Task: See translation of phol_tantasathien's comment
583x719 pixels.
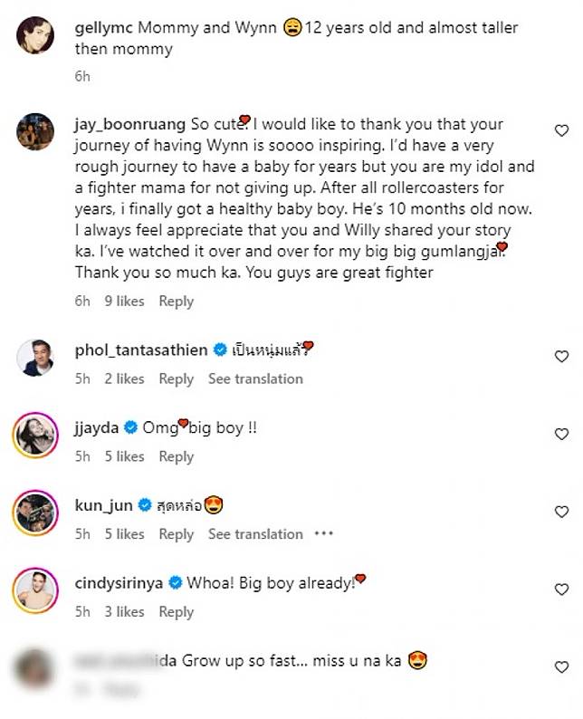Action: [x=255, y=379]
